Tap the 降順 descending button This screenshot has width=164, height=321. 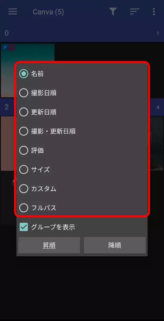115,245
